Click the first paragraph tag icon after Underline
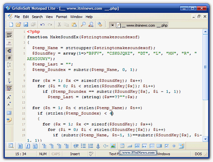Screen dimensions: 213x162 (x=44, y=146)
